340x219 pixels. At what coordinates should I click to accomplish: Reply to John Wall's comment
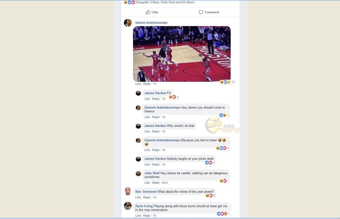(156, 183)
